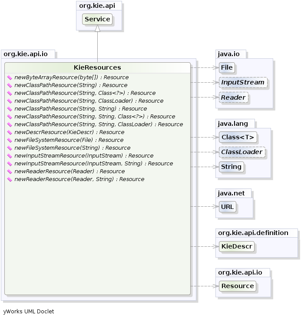Click the icon before newClassPathResource(String, String, ClassLoader)
The image size is (301, 319).
(x=10, y=124)
